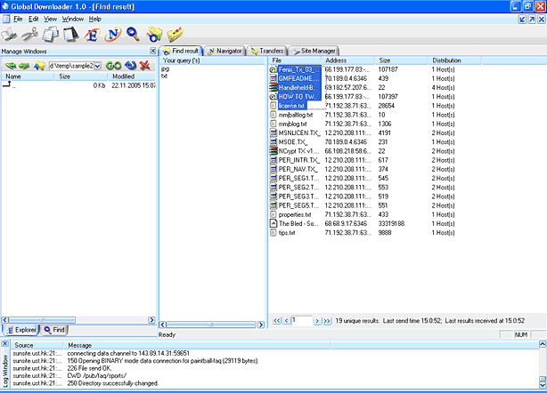547x393 pixels.
Task: Open the Window menu
Action: point(73,20)
